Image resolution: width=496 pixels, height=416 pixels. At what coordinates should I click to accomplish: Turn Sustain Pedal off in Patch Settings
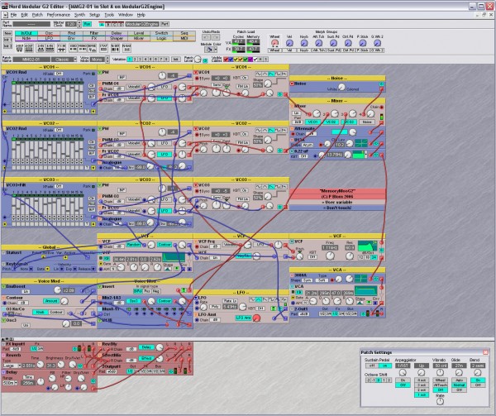point(372,366)
